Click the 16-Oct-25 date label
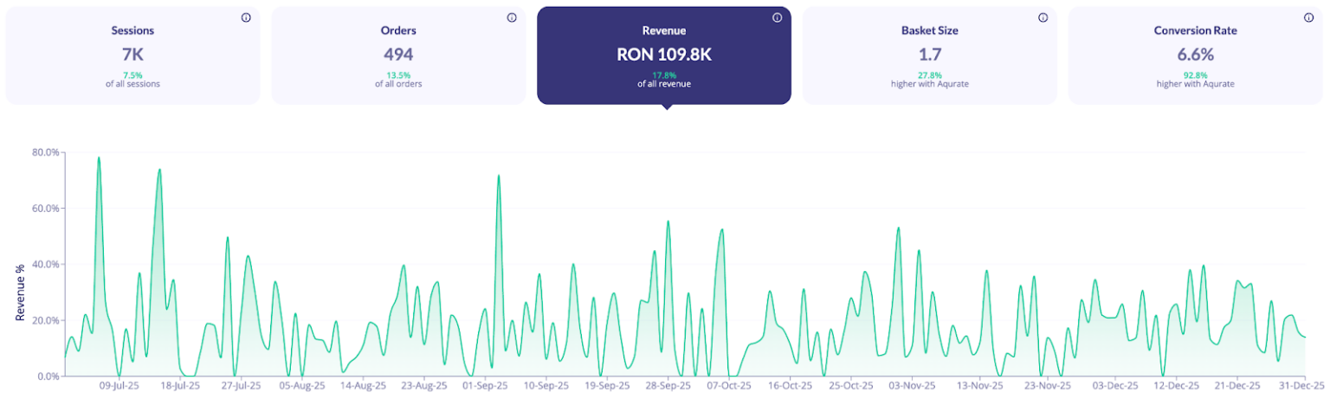The width and height of the screenshot is (1330, 399). click(791, 386)
